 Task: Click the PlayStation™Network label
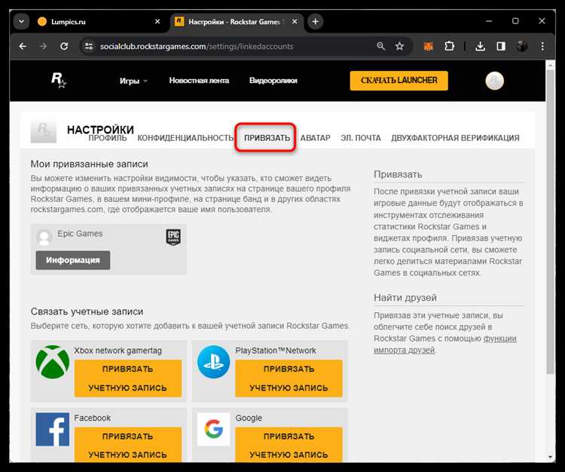(x=276, y=351)
